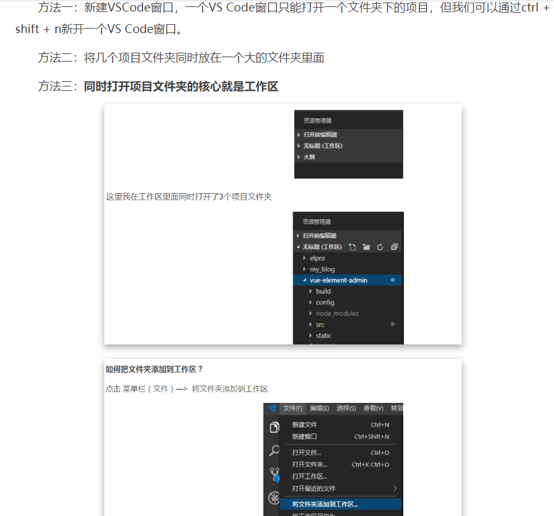The height and width of the screenshot is (516, 554).
Task: Click the 方法一 paragraph about new VSCode window
Action: click(282, 18)
